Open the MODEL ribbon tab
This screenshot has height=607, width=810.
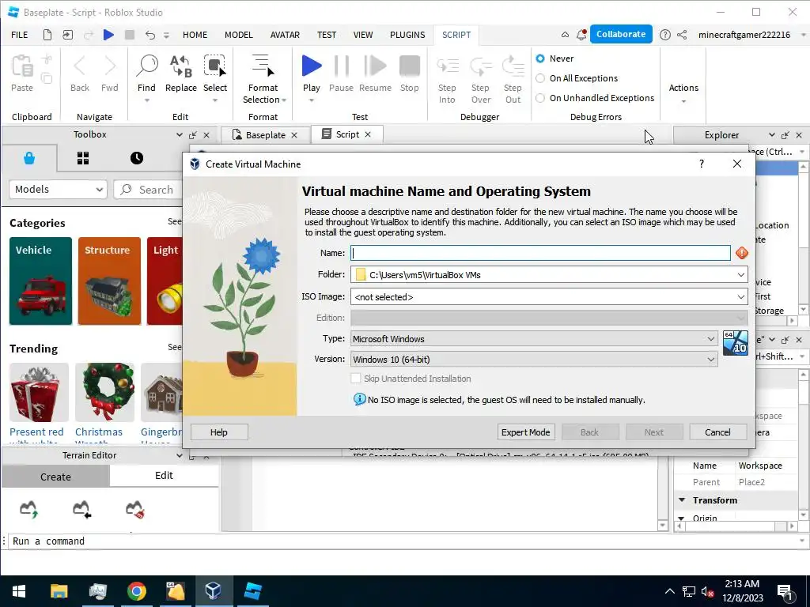(239, 35)
